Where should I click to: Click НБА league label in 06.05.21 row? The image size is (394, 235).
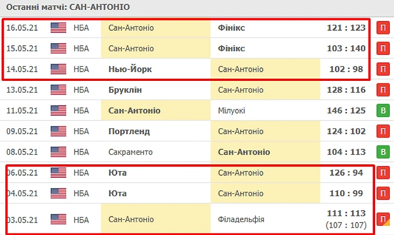click(x=81, y=173)
